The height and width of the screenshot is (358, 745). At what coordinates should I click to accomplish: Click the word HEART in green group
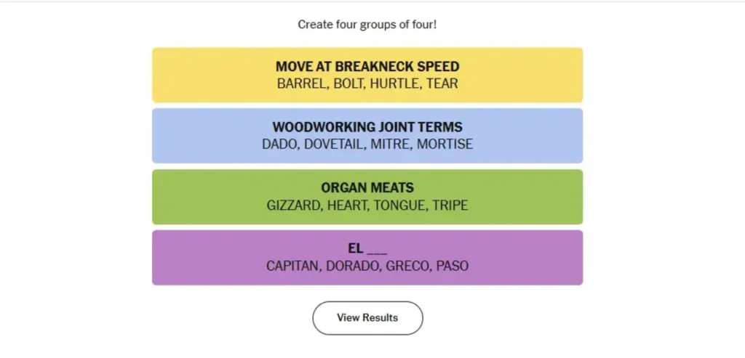click(x=347, y=206)
